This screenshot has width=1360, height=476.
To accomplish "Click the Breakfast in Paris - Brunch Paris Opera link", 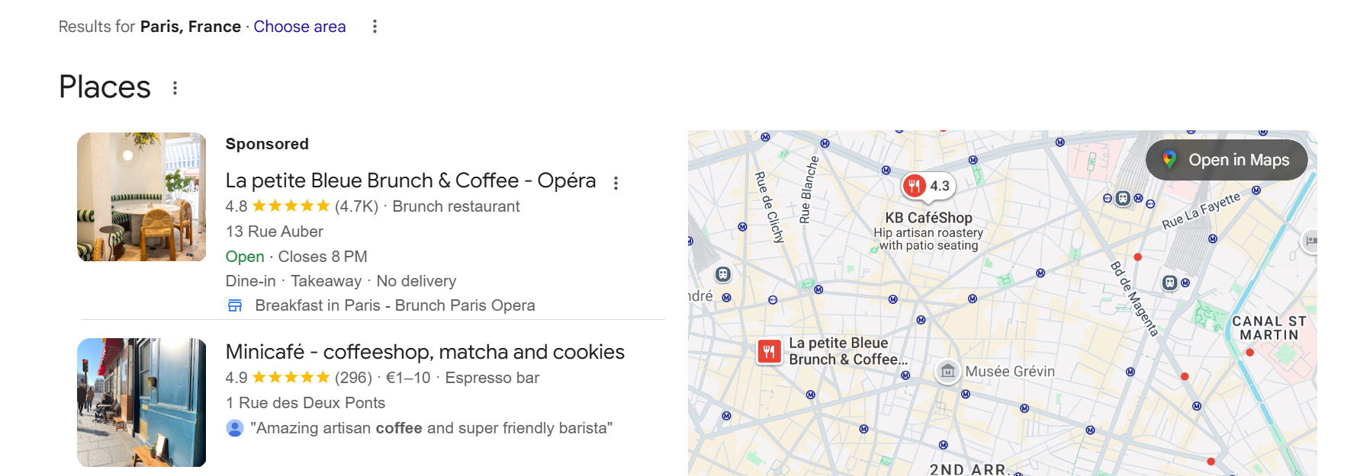I will (x=395, y=305).
